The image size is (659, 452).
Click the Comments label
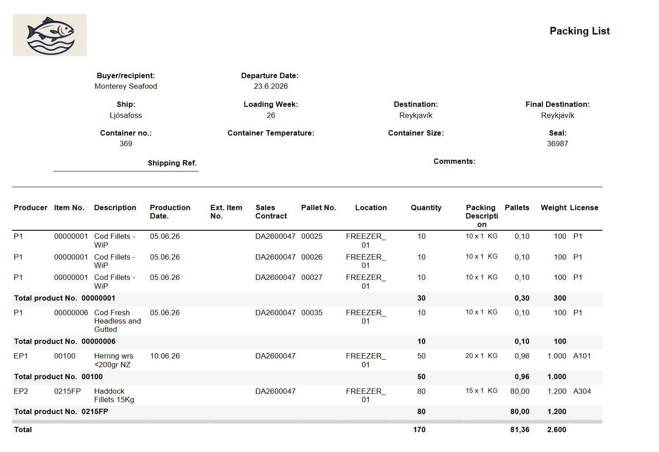point(454,161)
